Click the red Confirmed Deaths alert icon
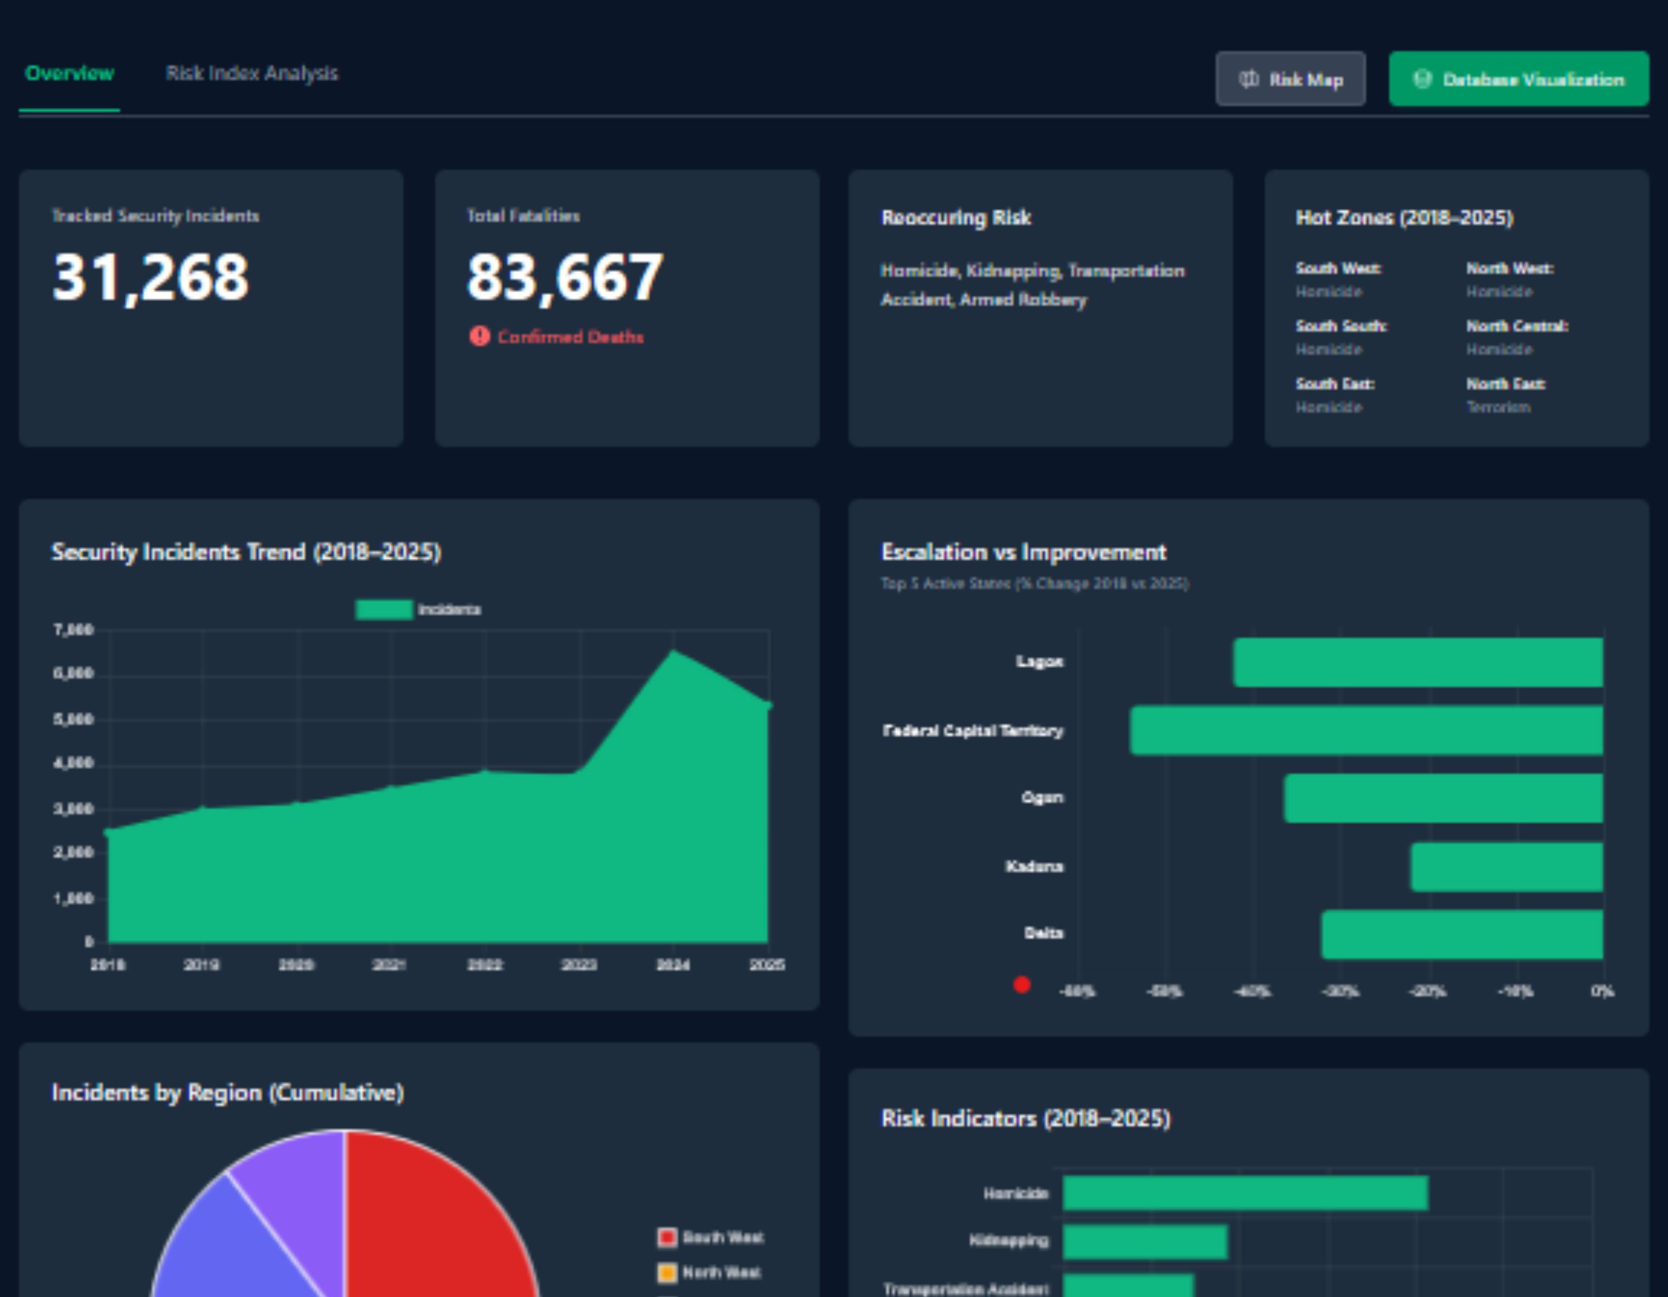The width and height of the screenshot is (1668, 1297). (x=479, y=337)
